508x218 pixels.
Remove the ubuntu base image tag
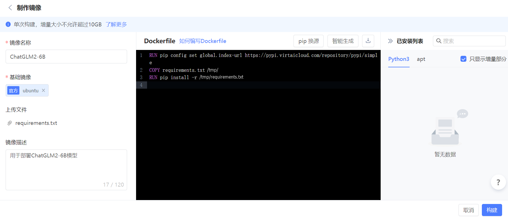click(44, 90)
